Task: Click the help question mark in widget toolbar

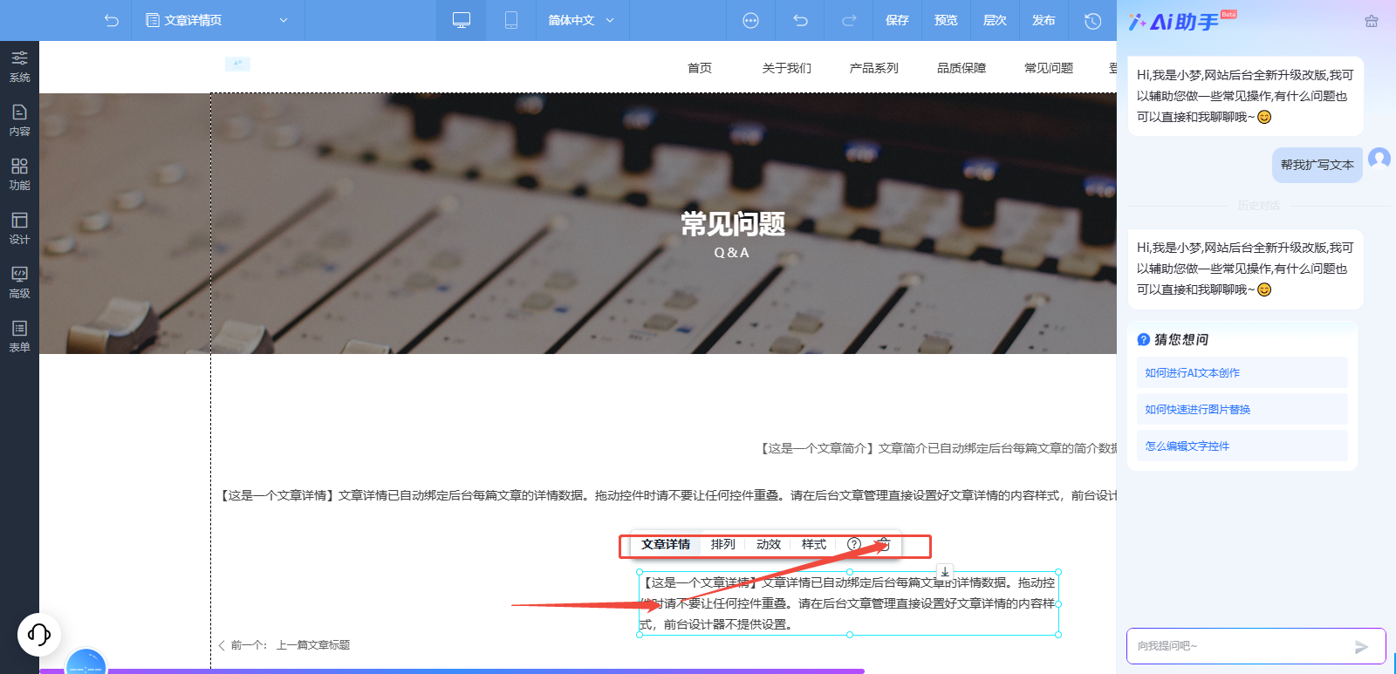Action: (x=854, y=544)
